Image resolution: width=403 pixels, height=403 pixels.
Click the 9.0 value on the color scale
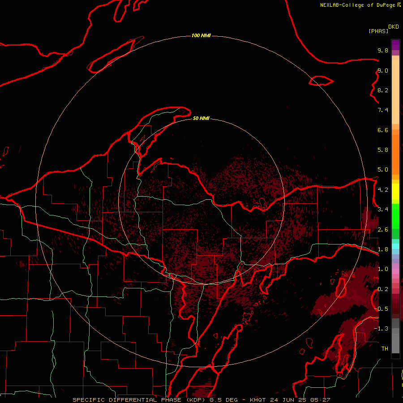[383, 70]
